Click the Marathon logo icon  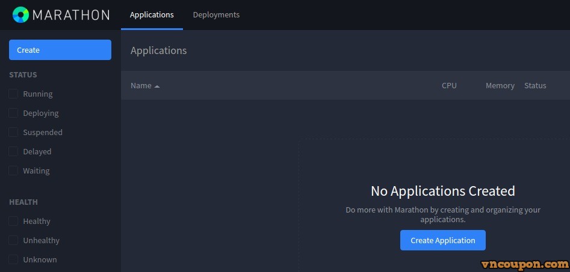tap(20, 15)
